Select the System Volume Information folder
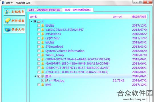The image size is (154, 102). [65, 51]
